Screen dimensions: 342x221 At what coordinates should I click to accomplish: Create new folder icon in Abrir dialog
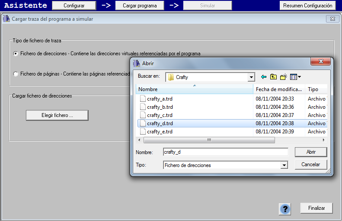pos(284,77)
